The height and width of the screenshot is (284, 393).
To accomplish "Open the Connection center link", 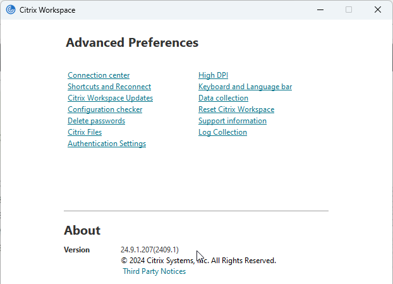I will pos(99,75).
